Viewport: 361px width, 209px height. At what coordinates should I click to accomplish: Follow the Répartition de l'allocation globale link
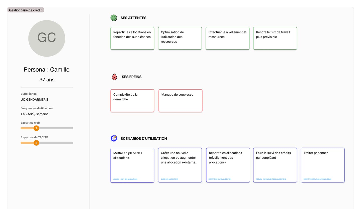click(x=317, y=179)
